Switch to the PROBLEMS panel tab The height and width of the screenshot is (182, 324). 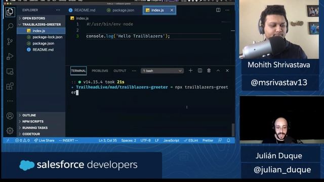point(100,71)
